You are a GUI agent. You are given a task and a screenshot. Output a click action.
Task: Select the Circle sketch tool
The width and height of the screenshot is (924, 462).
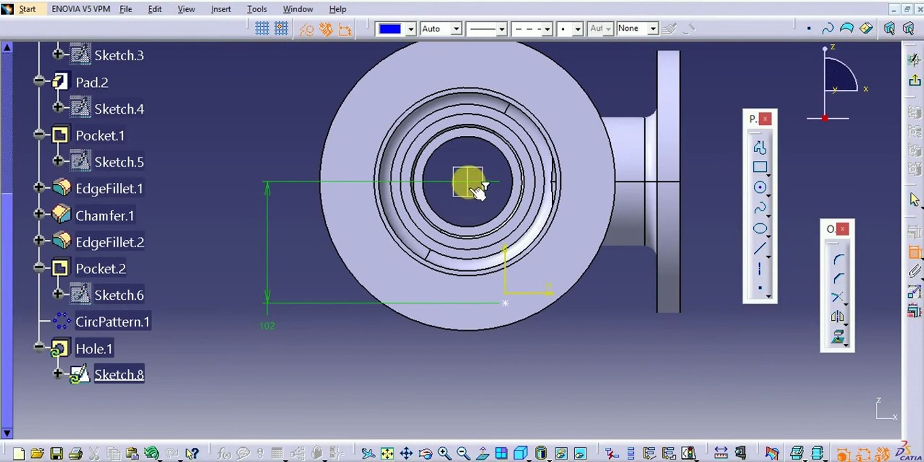click(760, 187)
